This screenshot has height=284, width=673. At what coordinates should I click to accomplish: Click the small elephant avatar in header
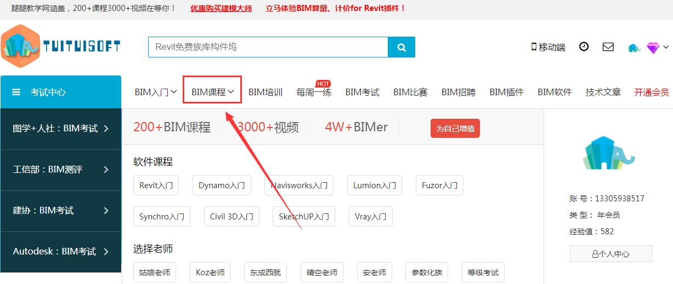pyautogui.click(x=634, y=48)
